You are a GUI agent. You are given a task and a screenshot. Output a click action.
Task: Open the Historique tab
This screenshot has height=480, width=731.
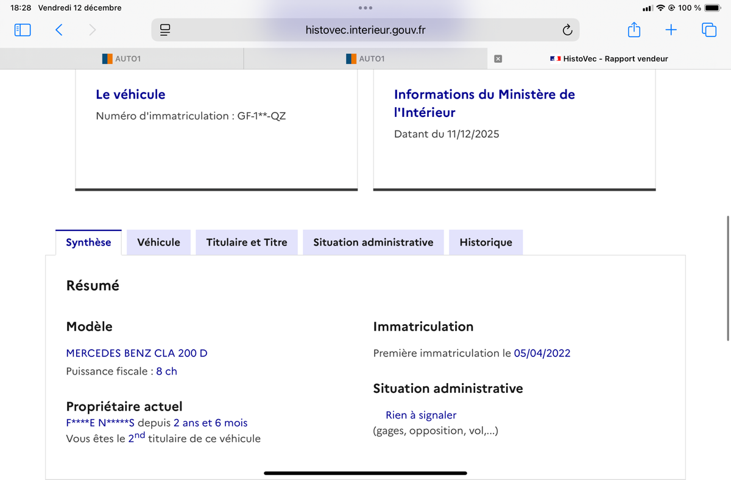point(486,242)
